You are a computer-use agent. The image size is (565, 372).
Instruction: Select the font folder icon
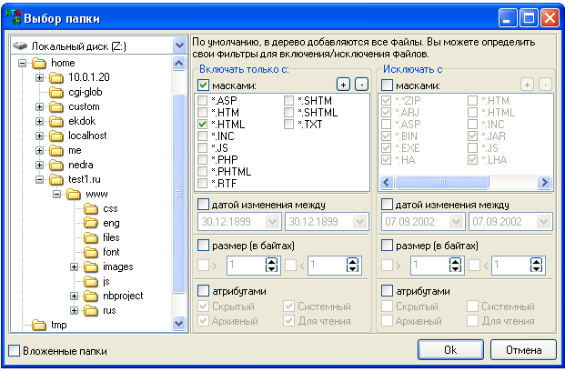pyautogui.click(x=91, y=253)
